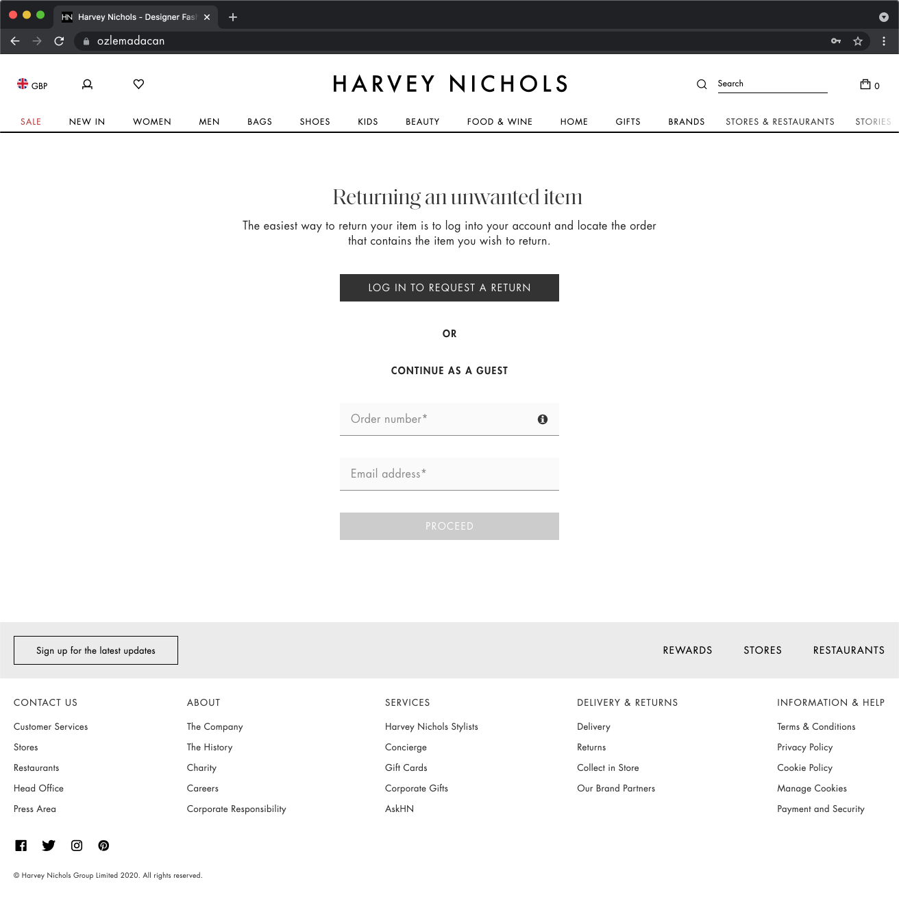The image size is (899, 910).
Task: Open the BRANDS menu
Action: tap(687, 122)
